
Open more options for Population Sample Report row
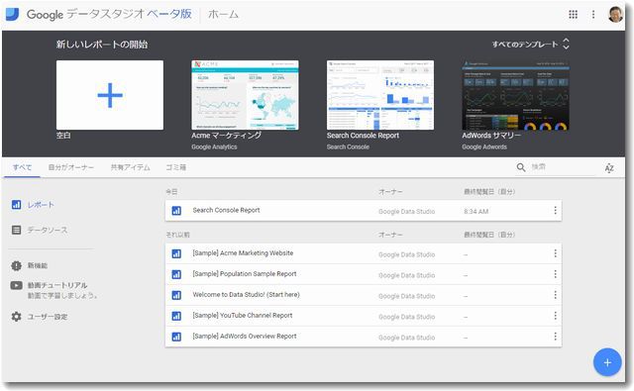click(555, 274)
